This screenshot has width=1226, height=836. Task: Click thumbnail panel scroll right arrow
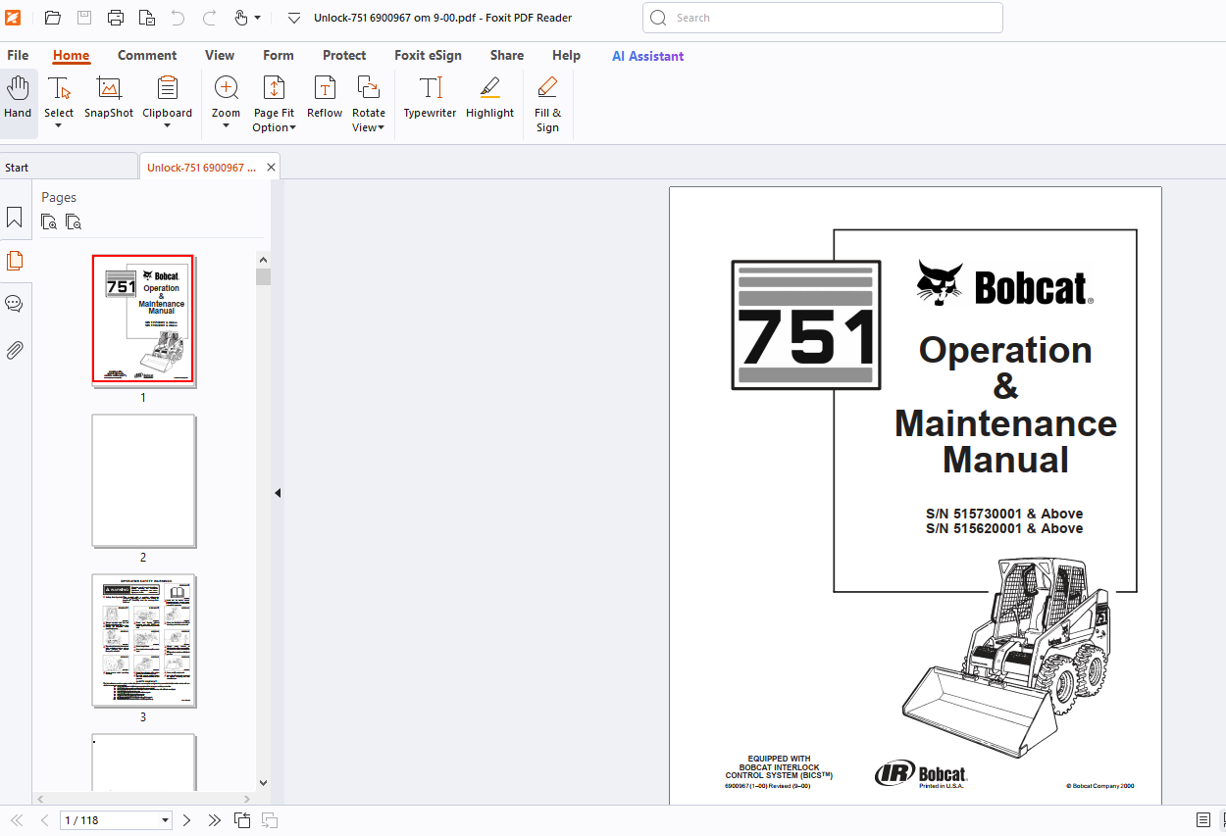tap(248, 798)
